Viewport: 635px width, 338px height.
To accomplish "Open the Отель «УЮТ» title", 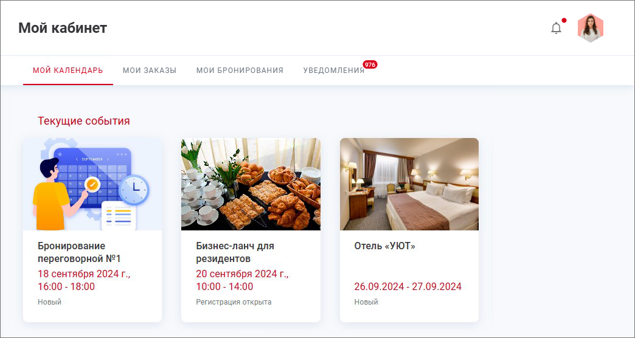I will 385,246.
